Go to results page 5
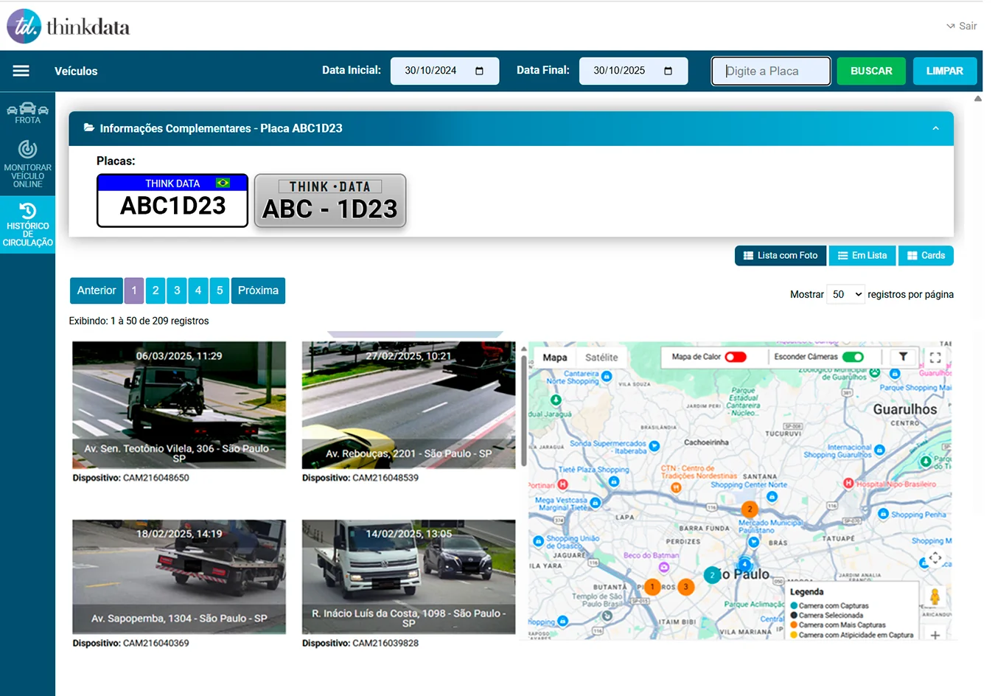 (x=220, y=290)
